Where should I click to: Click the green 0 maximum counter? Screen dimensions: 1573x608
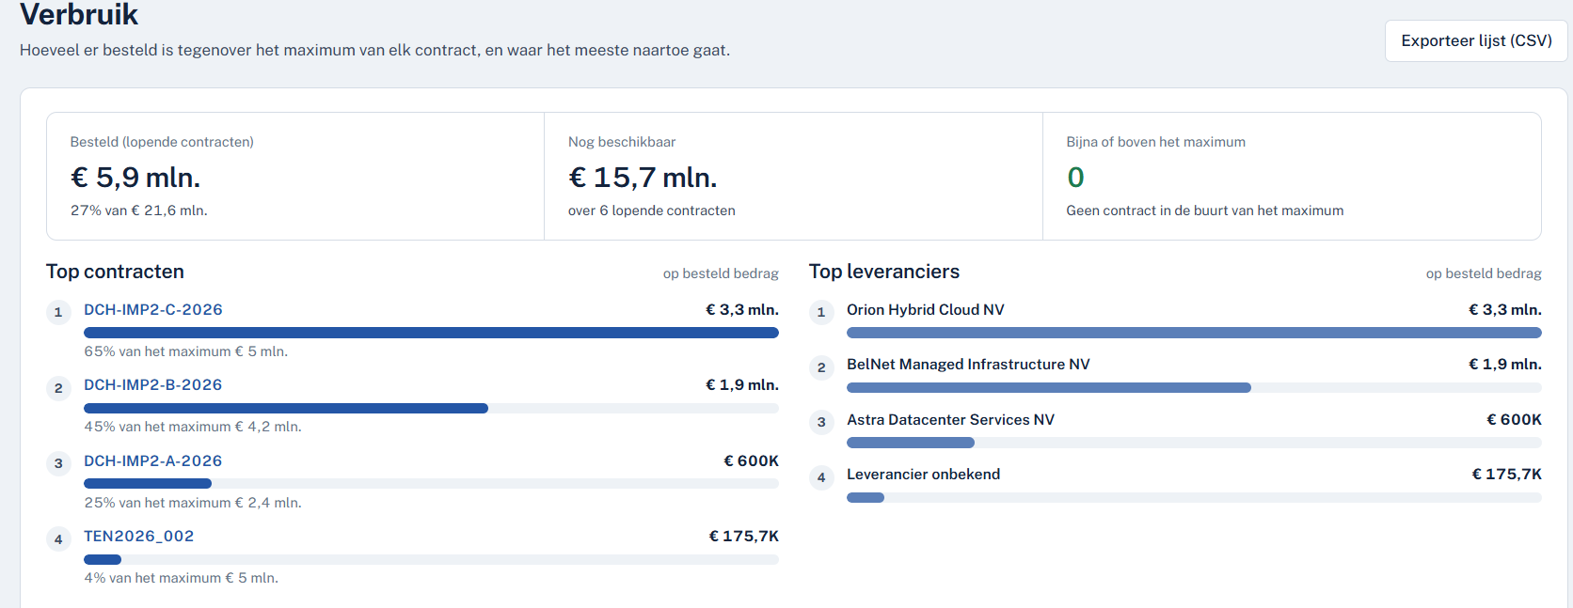click(1075, 178)
